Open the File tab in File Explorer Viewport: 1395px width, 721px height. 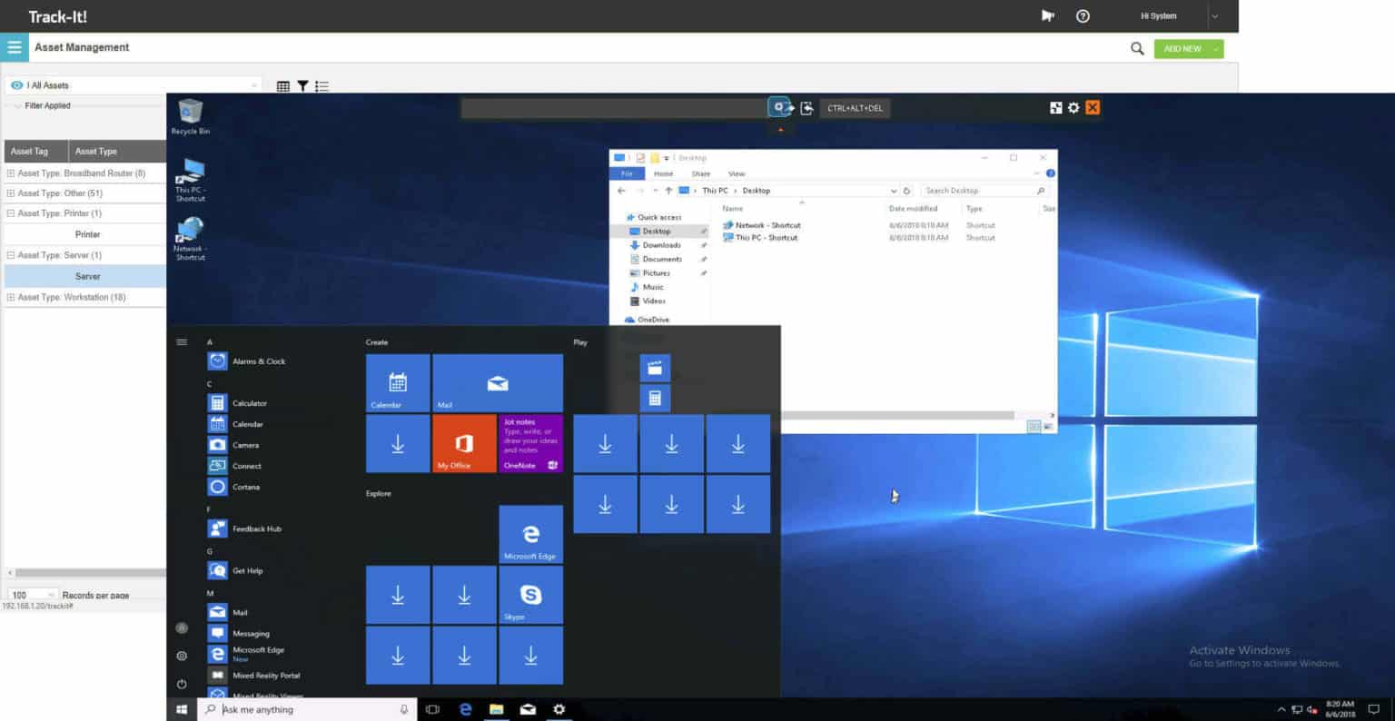coord(627,173)
